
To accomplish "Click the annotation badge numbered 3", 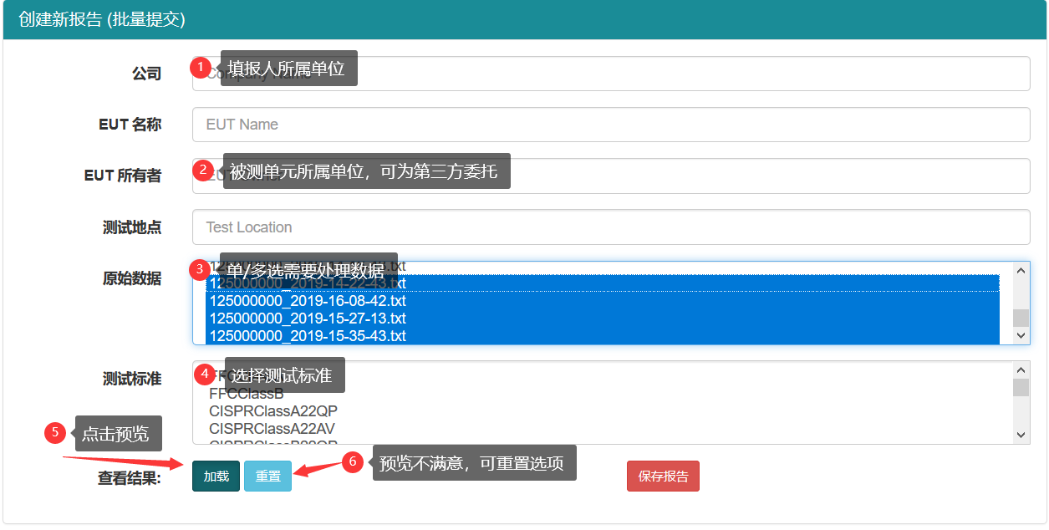I will pyautogui.click(x=199, y=270).
